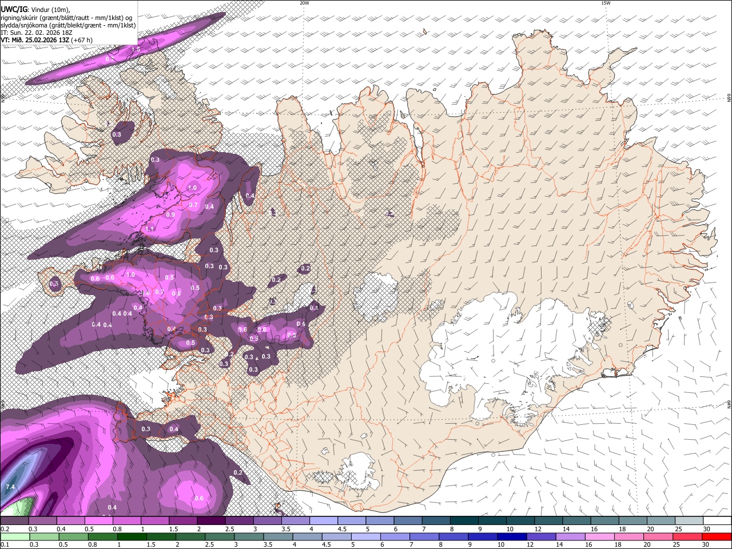Click the '9' label on the snow scale
Screen dimensions: 732x549
coord(479,529)
